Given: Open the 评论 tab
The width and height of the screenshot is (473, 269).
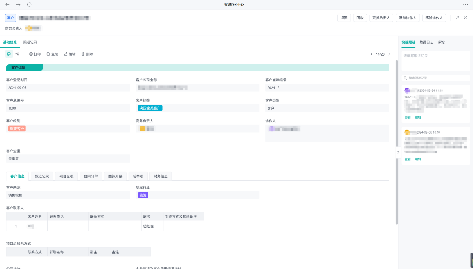Looking at the screenshot, I should tap(441, 42).
